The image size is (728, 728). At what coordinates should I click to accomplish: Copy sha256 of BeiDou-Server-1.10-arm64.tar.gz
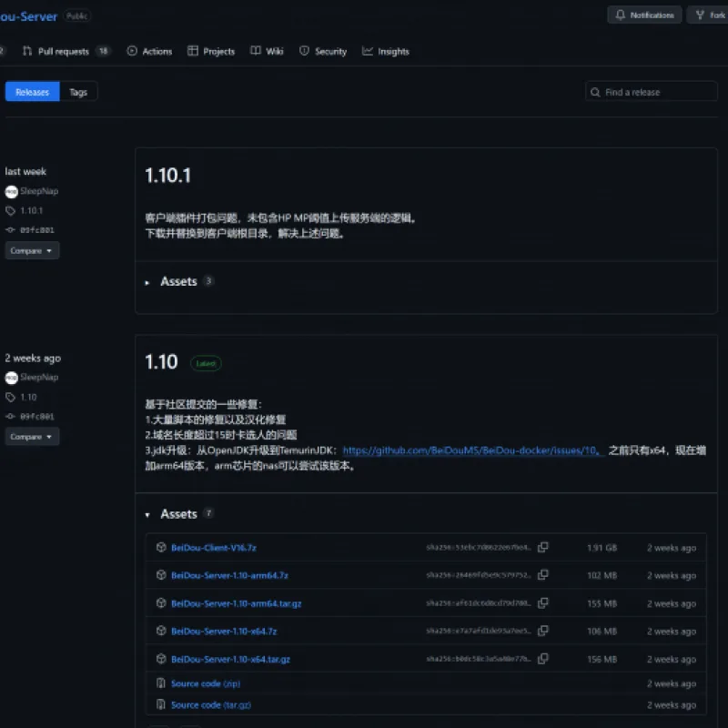click(x=542, y=603)
